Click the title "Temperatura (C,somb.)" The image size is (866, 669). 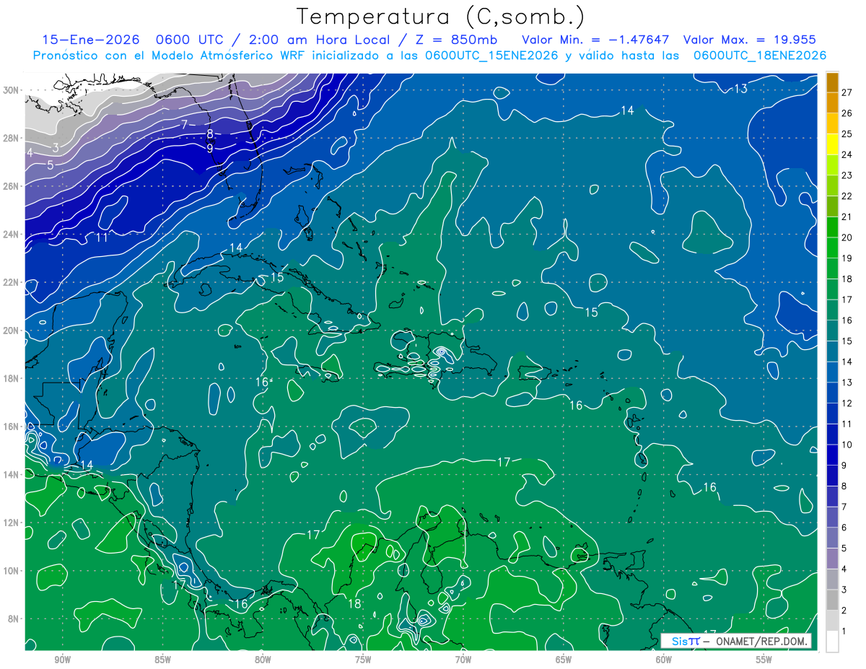(x=441, y=17)
